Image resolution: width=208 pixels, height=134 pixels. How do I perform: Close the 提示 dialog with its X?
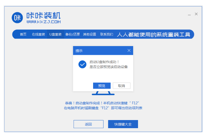click(x=129, y=50)
